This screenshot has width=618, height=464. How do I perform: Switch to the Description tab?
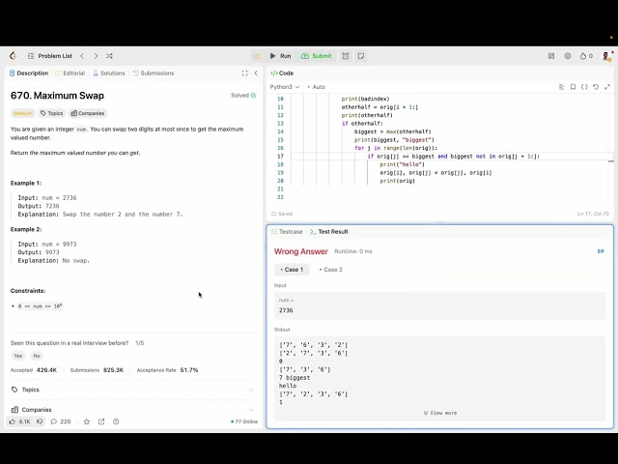(28, 73)
